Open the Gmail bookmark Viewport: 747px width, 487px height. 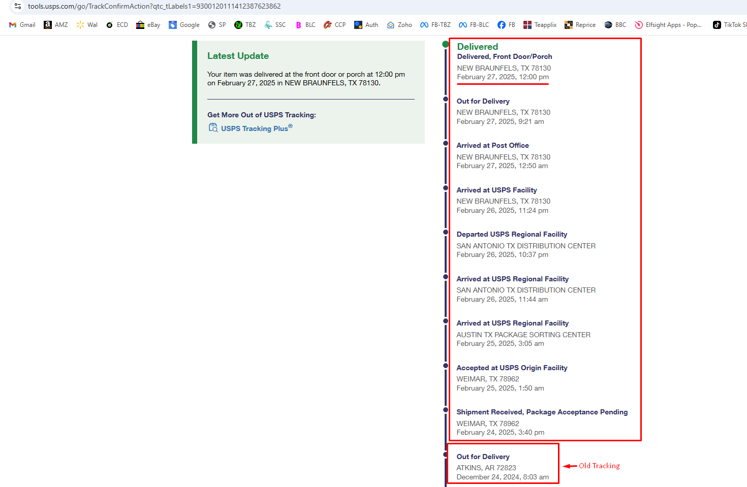[x=22, y=25]
